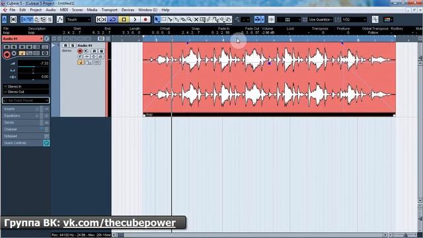Open the Devices menu
423x238 pixels.
(128, 10)
